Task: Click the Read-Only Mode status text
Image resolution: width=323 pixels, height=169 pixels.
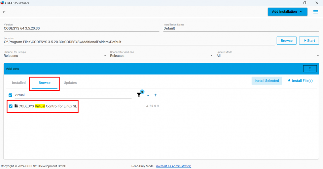Action: [142, 166]
